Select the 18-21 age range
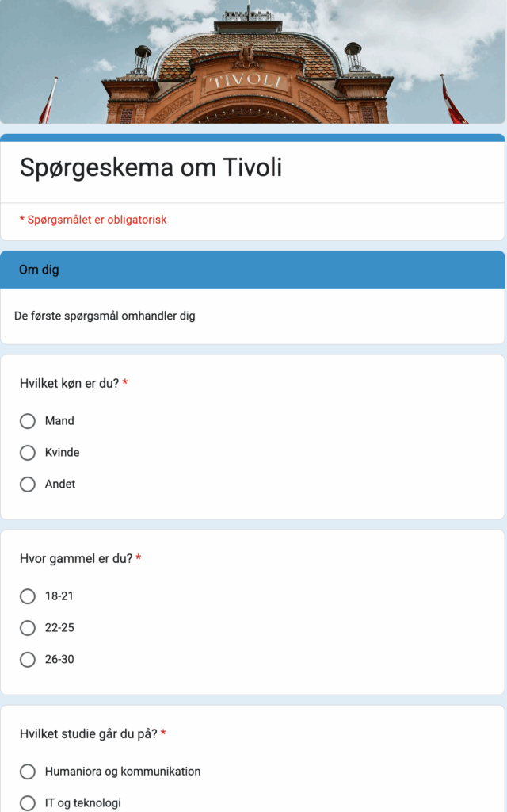The width and height of the screenshot is (507, 812). (28, 596)
